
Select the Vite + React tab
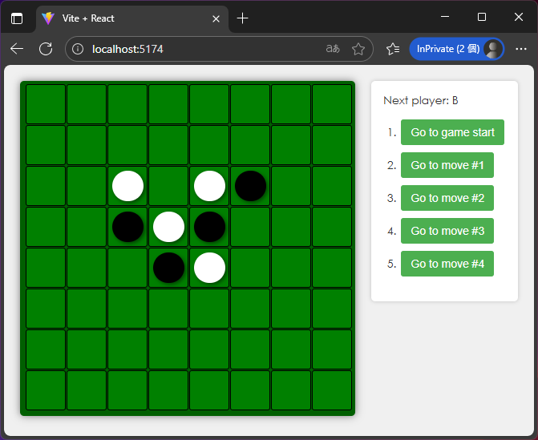point(120,18)
